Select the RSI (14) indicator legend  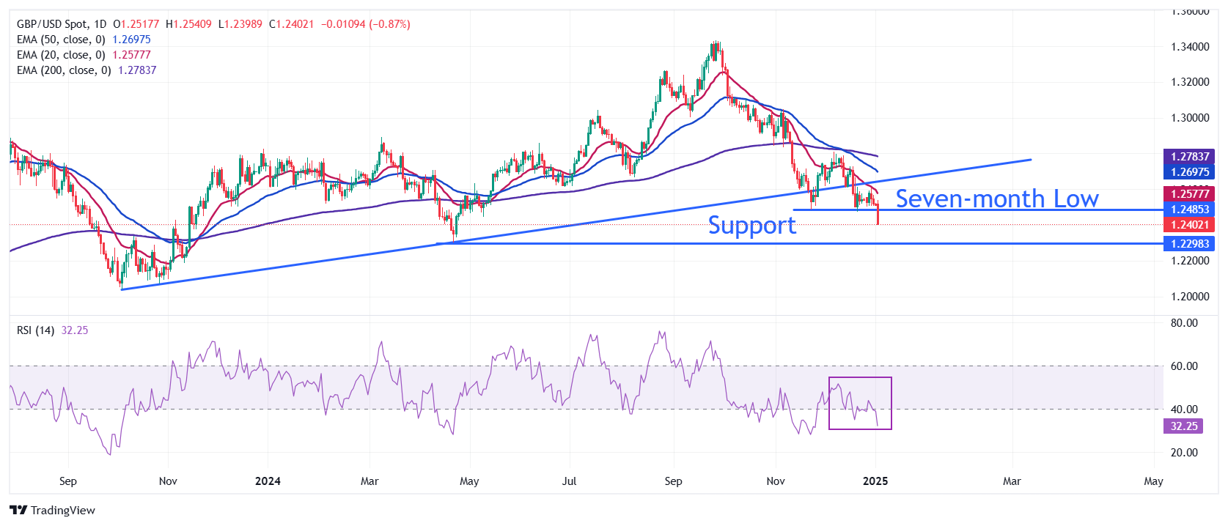[35, 330]
